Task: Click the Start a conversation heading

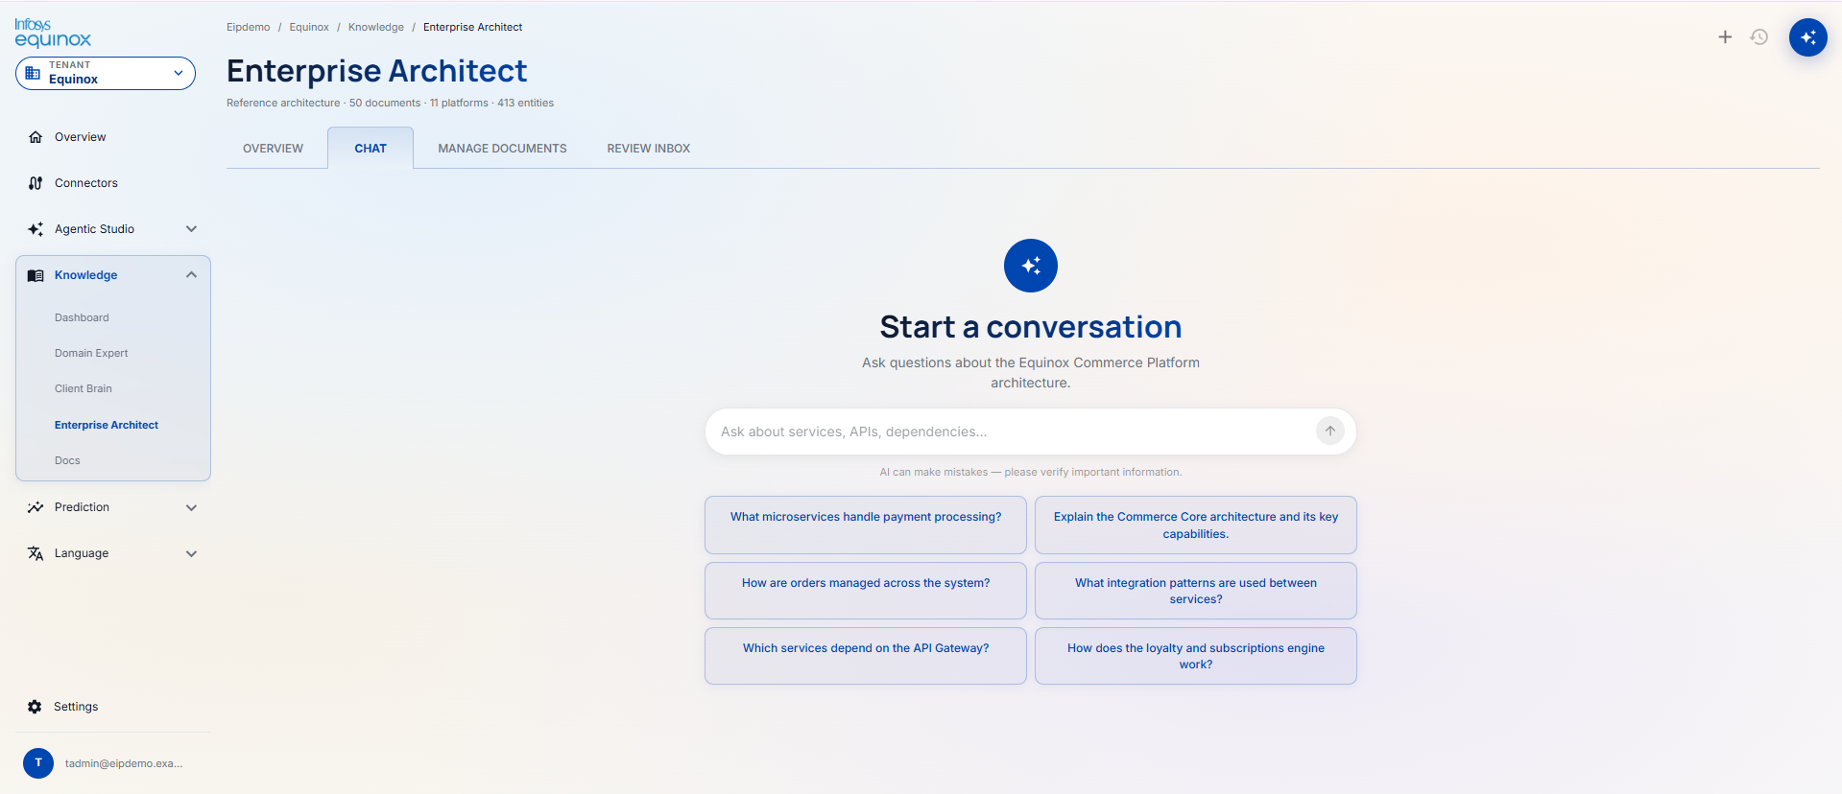Action: tap(1031, 327)
